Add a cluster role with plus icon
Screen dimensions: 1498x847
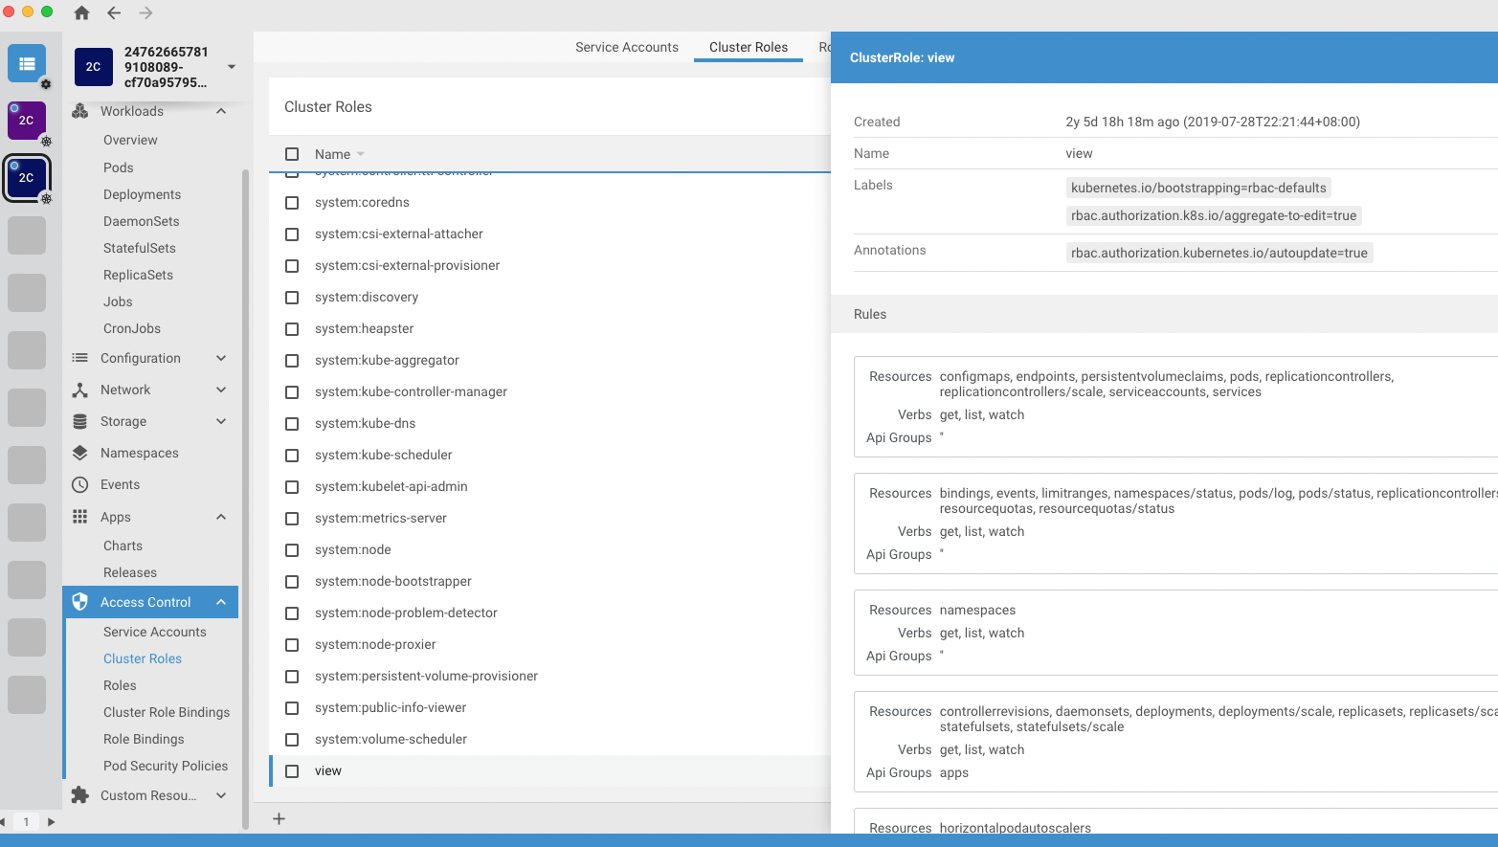(279, 818)
